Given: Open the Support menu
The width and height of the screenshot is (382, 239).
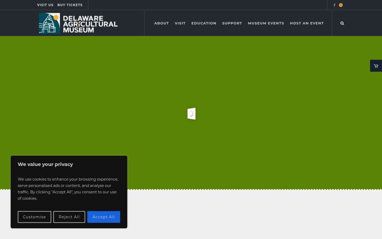Looking at the screenshot, I should [x=232, y=23].
